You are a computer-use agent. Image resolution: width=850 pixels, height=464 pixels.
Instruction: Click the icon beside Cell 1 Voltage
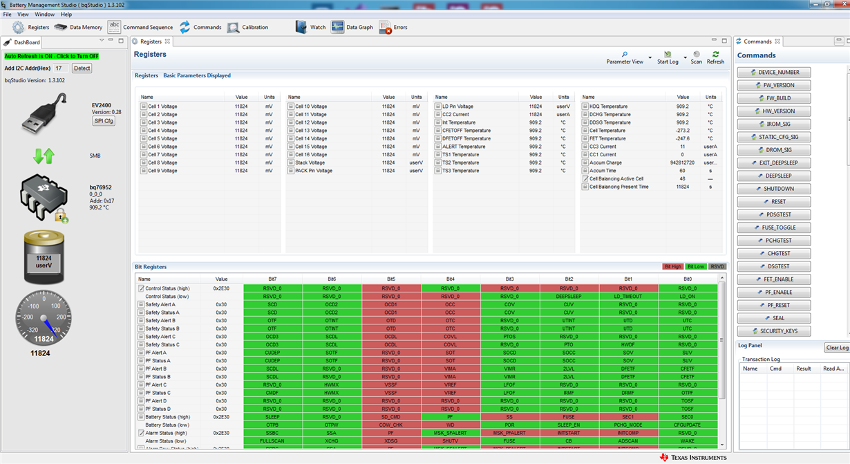[x=144, y=106]
